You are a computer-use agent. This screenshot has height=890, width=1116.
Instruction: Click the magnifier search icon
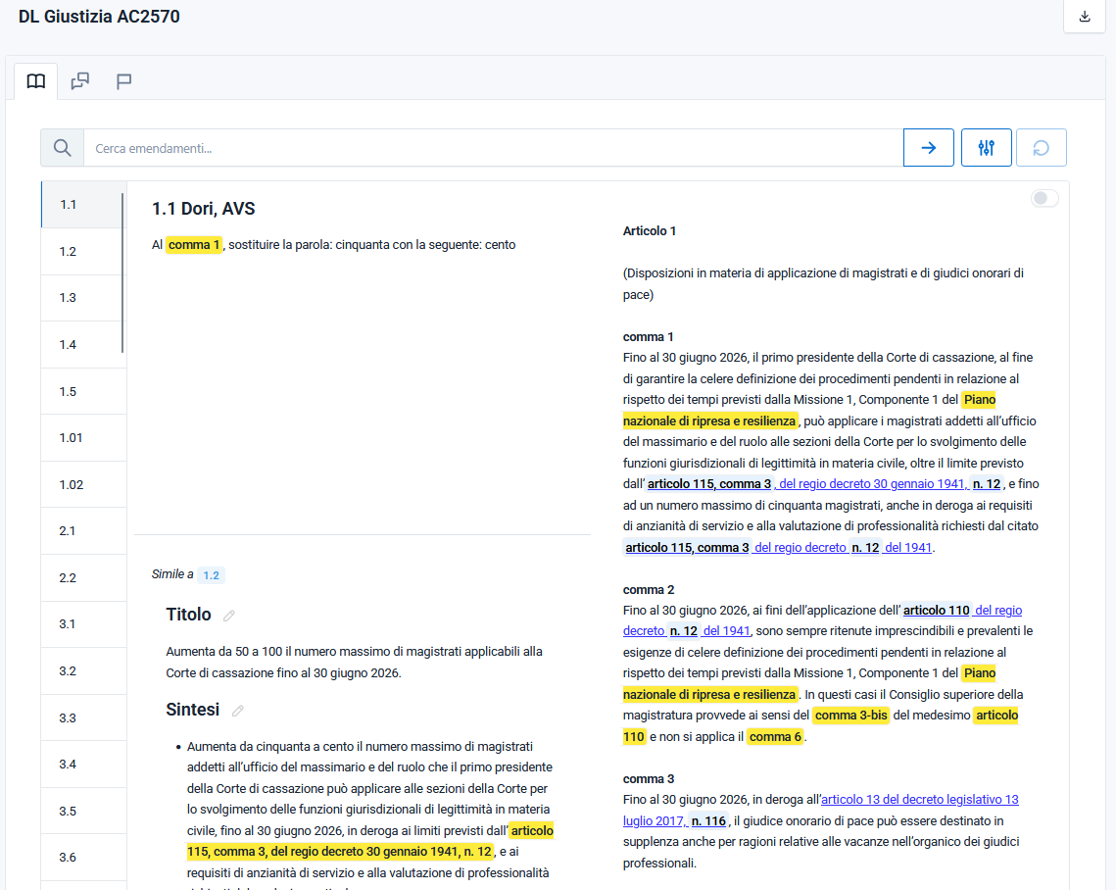(x=62, y=148)
